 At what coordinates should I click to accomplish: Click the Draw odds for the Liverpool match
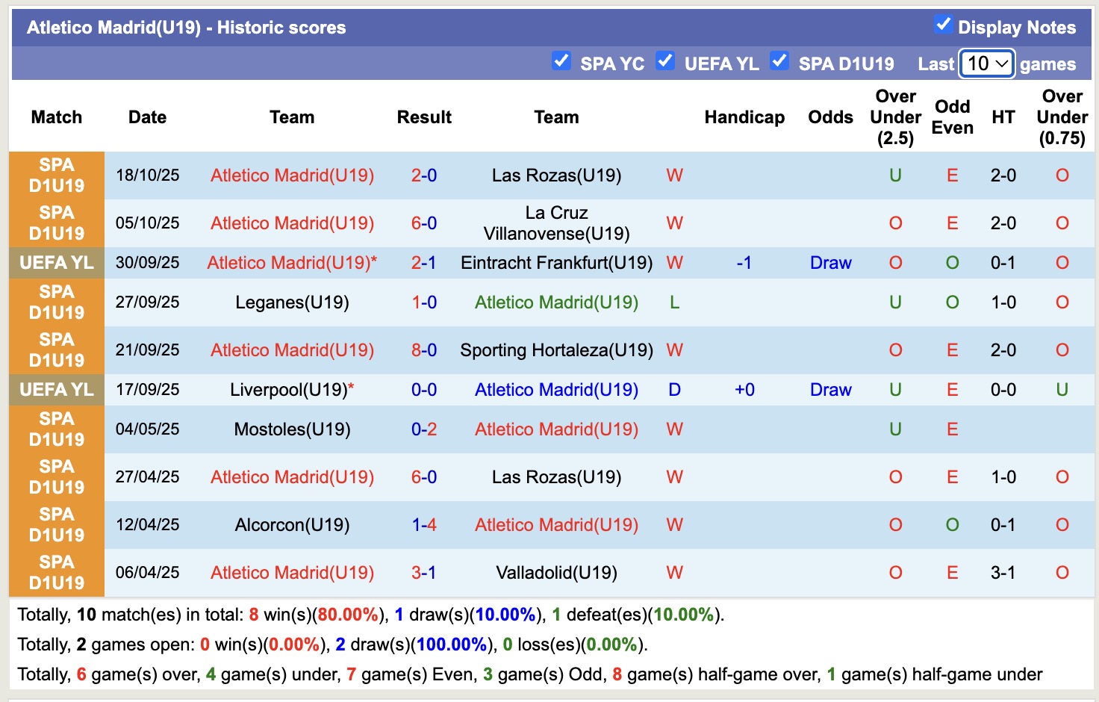(830, 390)
